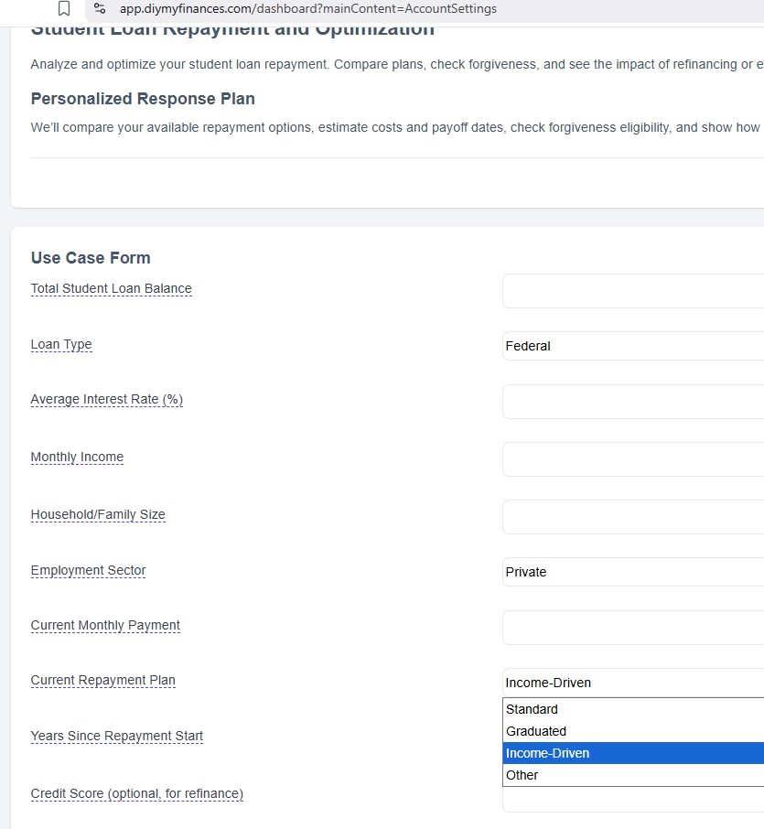The width and height of the screenshot is (764, 829).
Task: Click the Credit Score (optional) label
Action: point(136,793)
